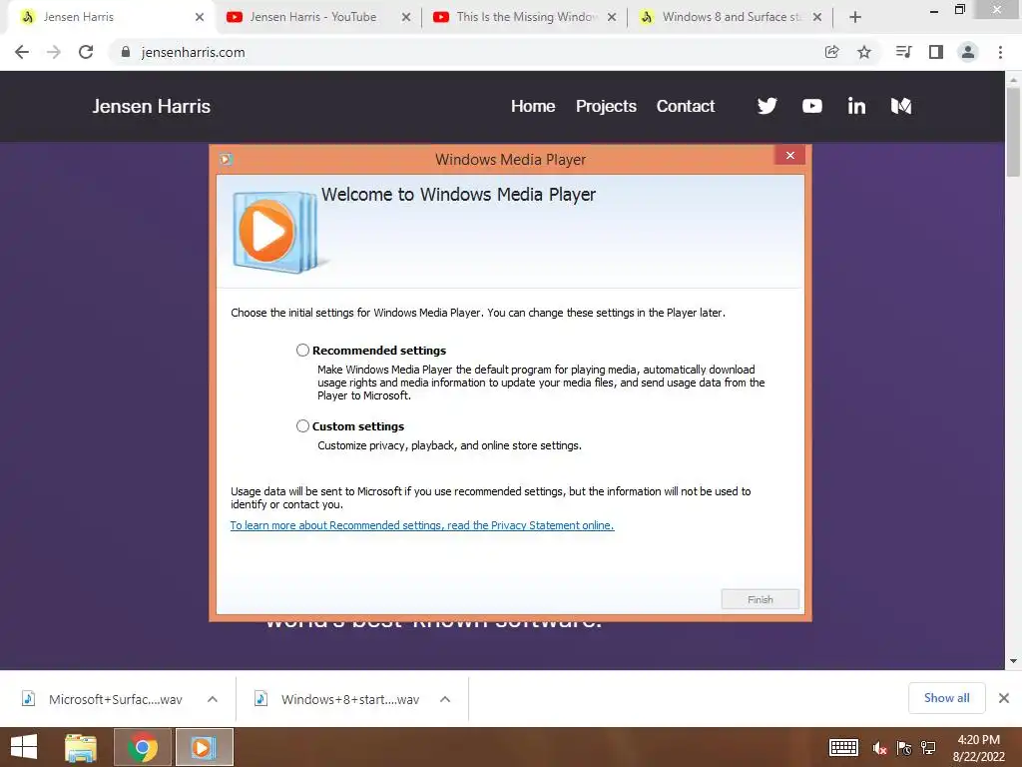Open the Privacy Statement online link
1022x767 pixels.
[x=422, y=525]
